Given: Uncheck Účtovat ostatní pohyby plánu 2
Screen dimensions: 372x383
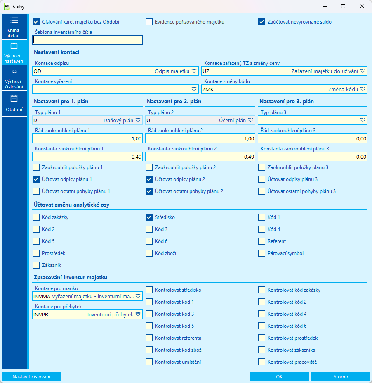Looking at the screenshot, I should 149,191.
